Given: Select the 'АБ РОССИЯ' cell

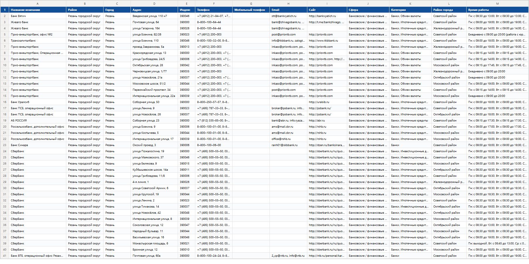Looking at the screenshot, I should (x=38, y=120).
